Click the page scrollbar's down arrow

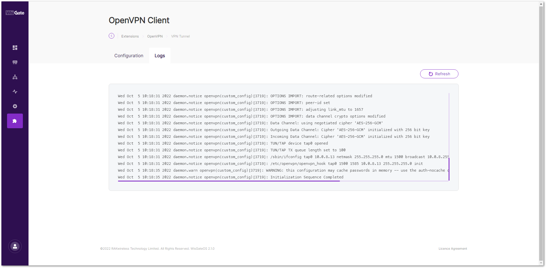541,263
